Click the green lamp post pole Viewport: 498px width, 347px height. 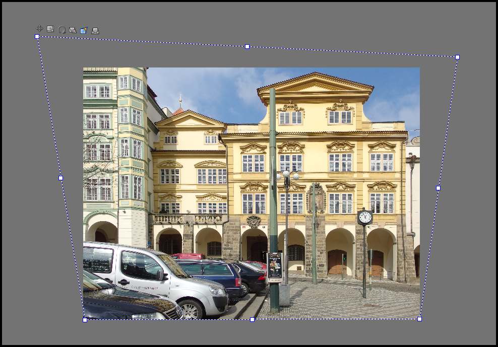273,201
